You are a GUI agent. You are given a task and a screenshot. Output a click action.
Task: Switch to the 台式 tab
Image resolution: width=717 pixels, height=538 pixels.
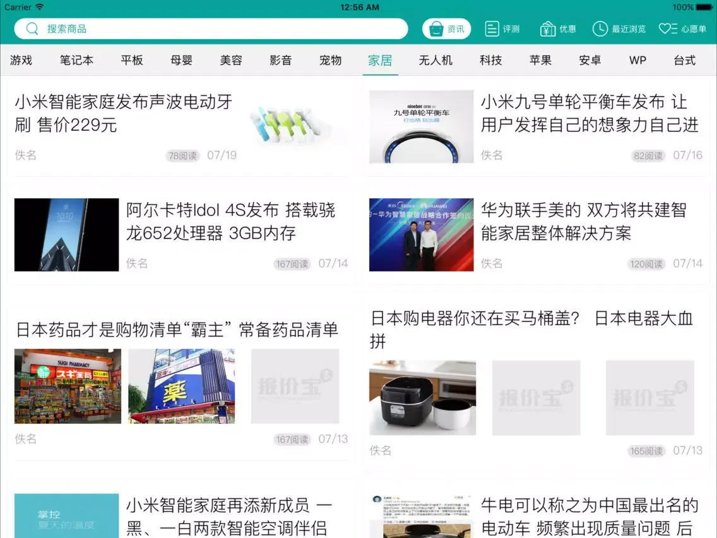tap(685, 60)
